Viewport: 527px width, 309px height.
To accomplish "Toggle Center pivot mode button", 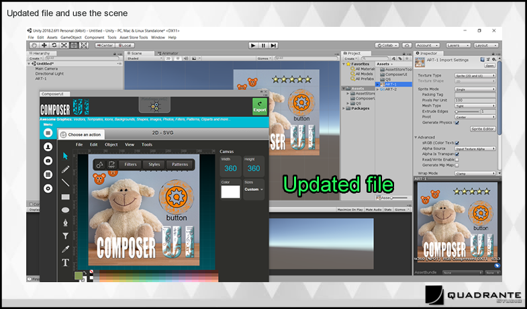I will pyautogui.click(x=105, y=46).
